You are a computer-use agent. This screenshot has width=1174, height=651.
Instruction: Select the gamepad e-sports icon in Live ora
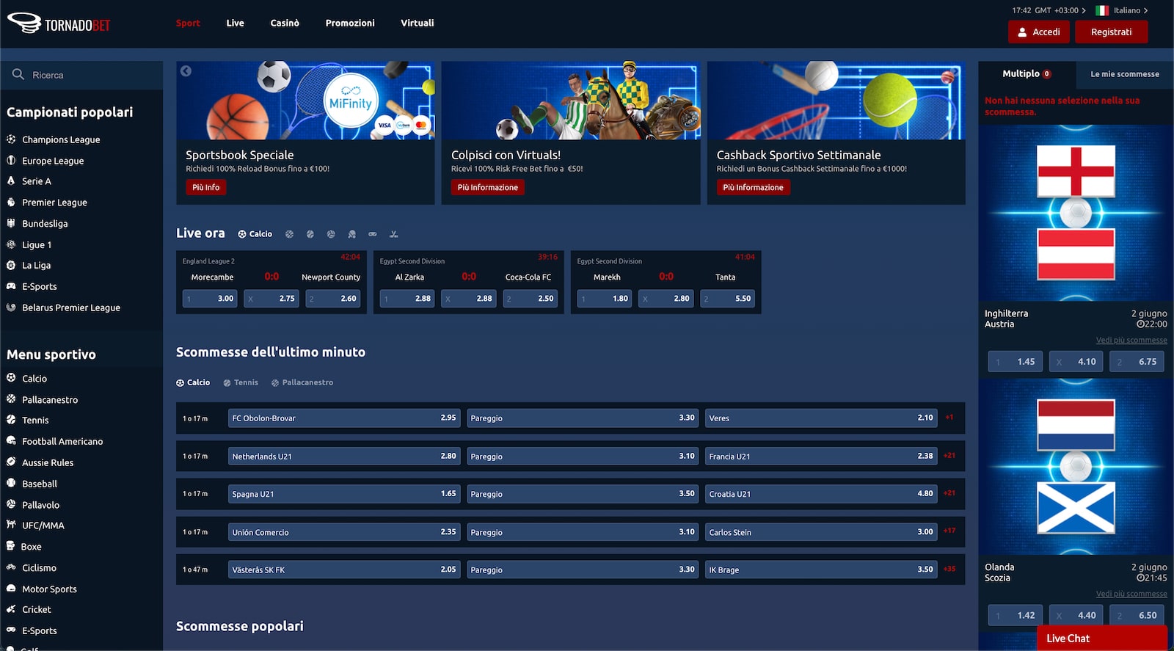point(373,234)
